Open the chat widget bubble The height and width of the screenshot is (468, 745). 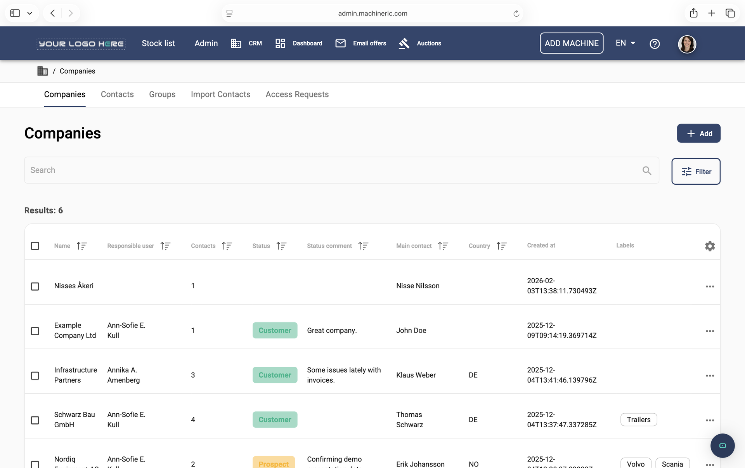722,445
